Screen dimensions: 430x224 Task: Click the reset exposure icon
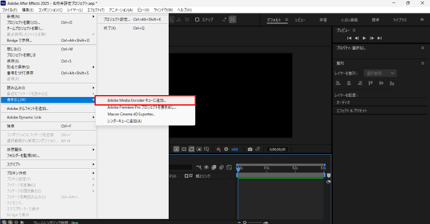(x=226, y=149)
